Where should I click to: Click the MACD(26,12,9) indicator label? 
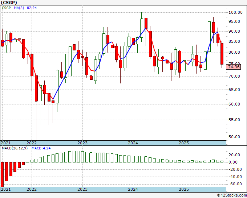15,148
